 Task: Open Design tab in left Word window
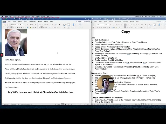point(20,21)
